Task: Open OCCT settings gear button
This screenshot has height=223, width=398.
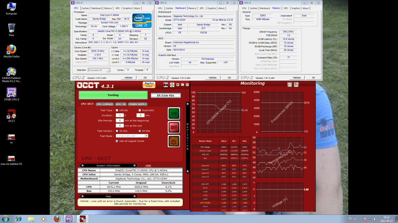Action: coord(174,141)
